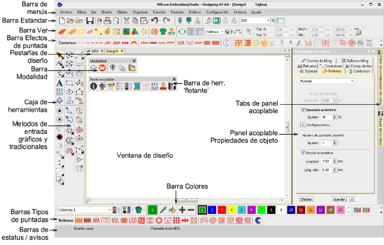Open the Configuración menu
384x245 pixels.
click(x=217, y=12)
